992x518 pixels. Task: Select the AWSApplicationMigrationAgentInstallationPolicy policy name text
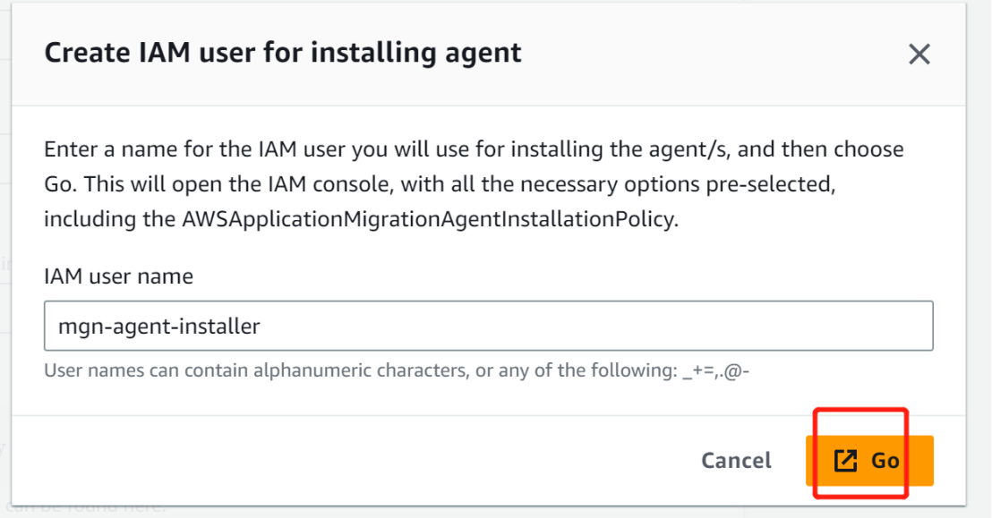[x=428, y=219]
